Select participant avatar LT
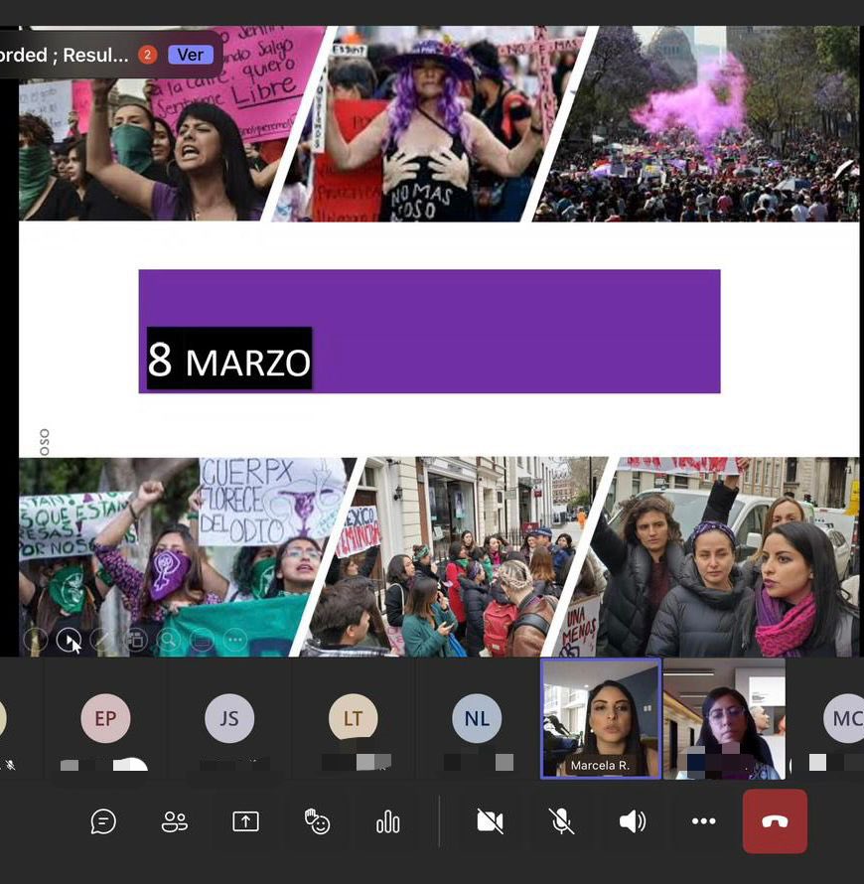 (x=354, y=718)
